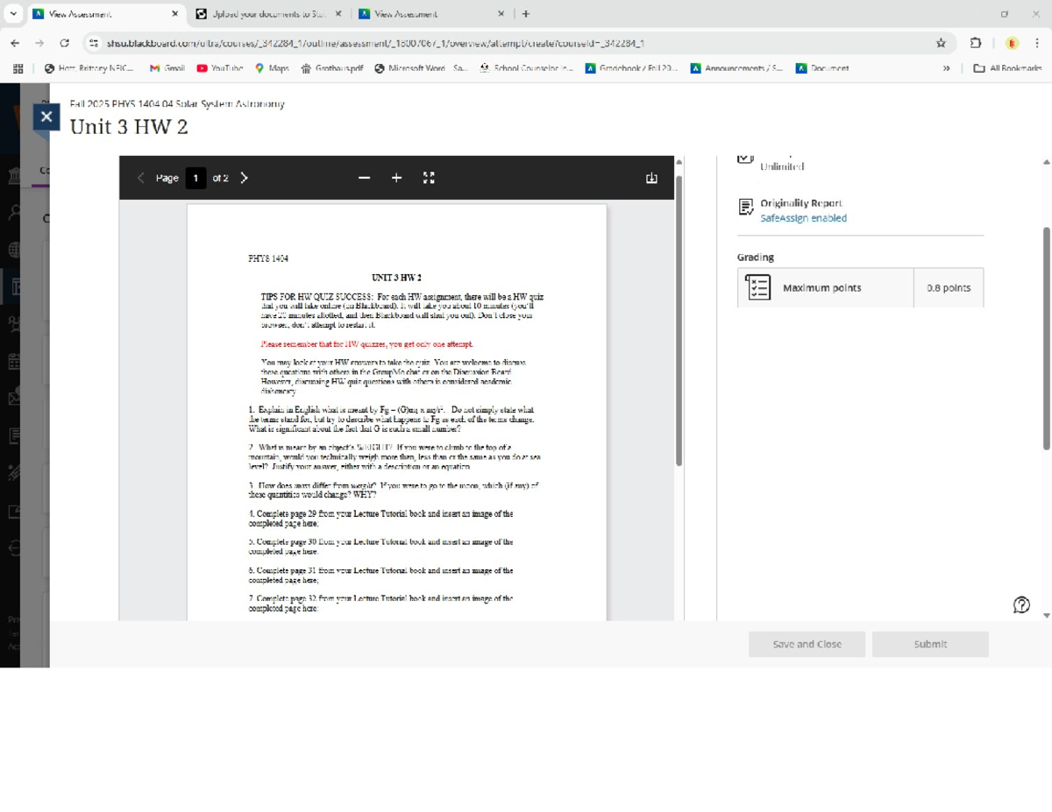Close the Unit 3 HW 2 panel
The height and width of the screenshot is (812, 1052).
46,117
